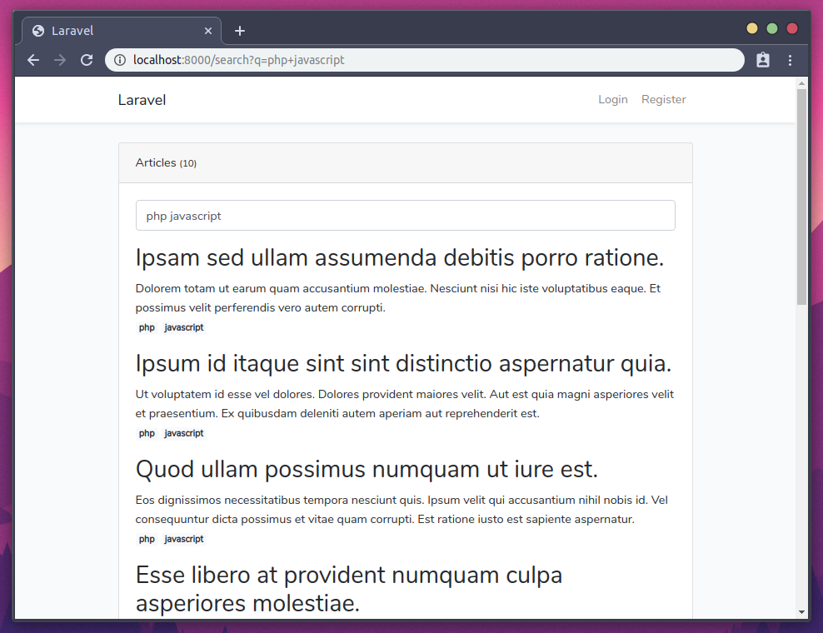Click the Laravel brand link in navbar
The height and width of the screenshot is (633, 823).
(x=142, y=99)
